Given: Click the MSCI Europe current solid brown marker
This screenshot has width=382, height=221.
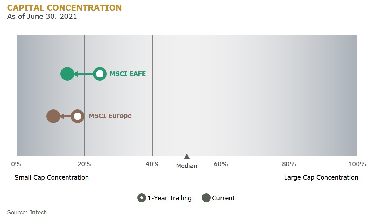Looking at the screenshot, I should pos(53,116).
